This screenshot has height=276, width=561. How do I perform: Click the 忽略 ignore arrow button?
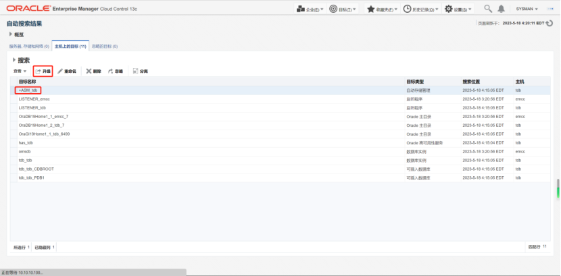pos(115,72)
